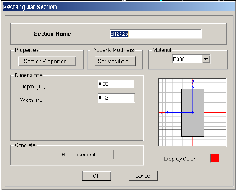
Task: Click the Section Name label
Action: 52,34
